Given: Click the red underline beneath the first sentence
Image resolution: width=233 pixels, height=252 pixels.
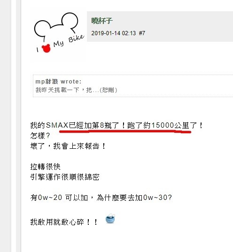Looking at the screenshot, I should (x=125, y=131).
